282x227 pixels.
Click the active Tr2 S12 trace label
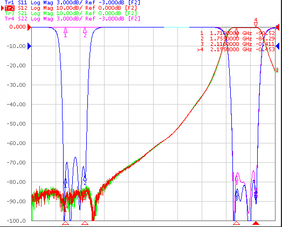click(71, 8)
